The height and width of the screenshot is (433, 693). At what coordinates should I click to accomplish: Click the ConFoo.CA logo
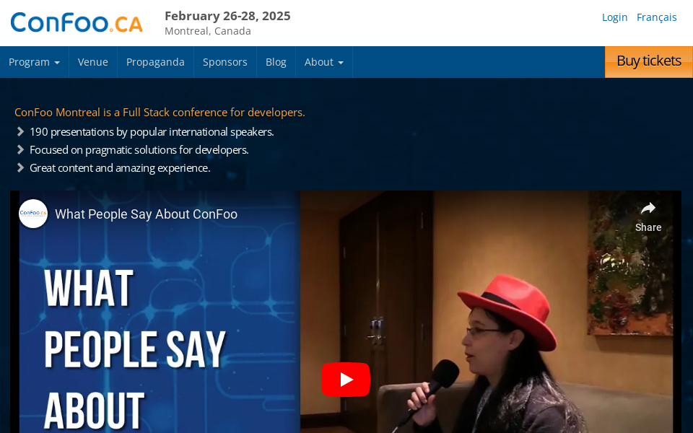click(x=75, y=22)
